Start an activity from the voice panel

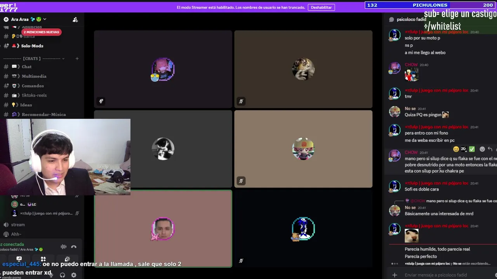pos(43,259)
